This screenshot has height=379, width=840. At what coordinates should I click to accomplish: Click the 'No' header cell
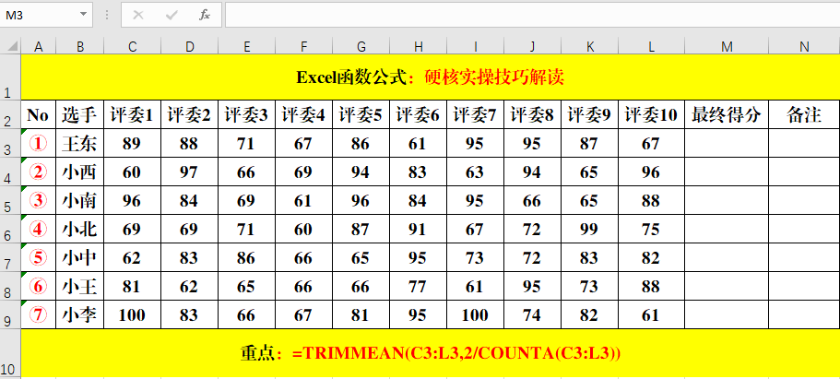pos(39,114)
